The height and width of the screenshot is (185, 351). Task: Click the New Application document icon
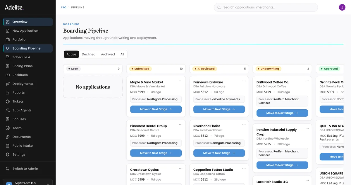[8, 31]
